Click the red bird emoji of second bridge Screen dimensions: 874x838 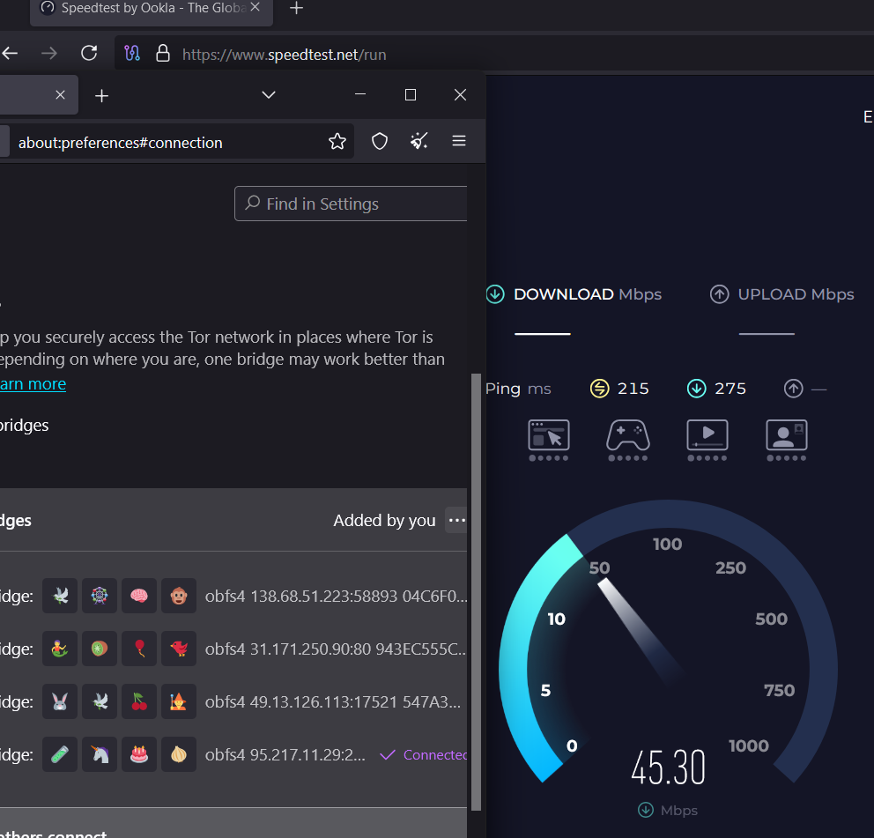tap(179, 649)
